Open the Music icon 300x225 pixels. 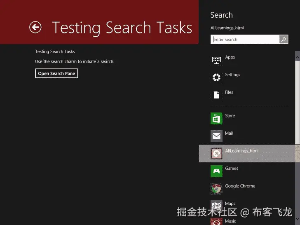(216, 222)
